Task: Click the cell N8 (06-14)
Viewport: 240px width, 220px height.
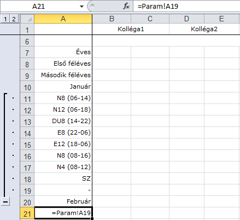Action: point(63,98)
